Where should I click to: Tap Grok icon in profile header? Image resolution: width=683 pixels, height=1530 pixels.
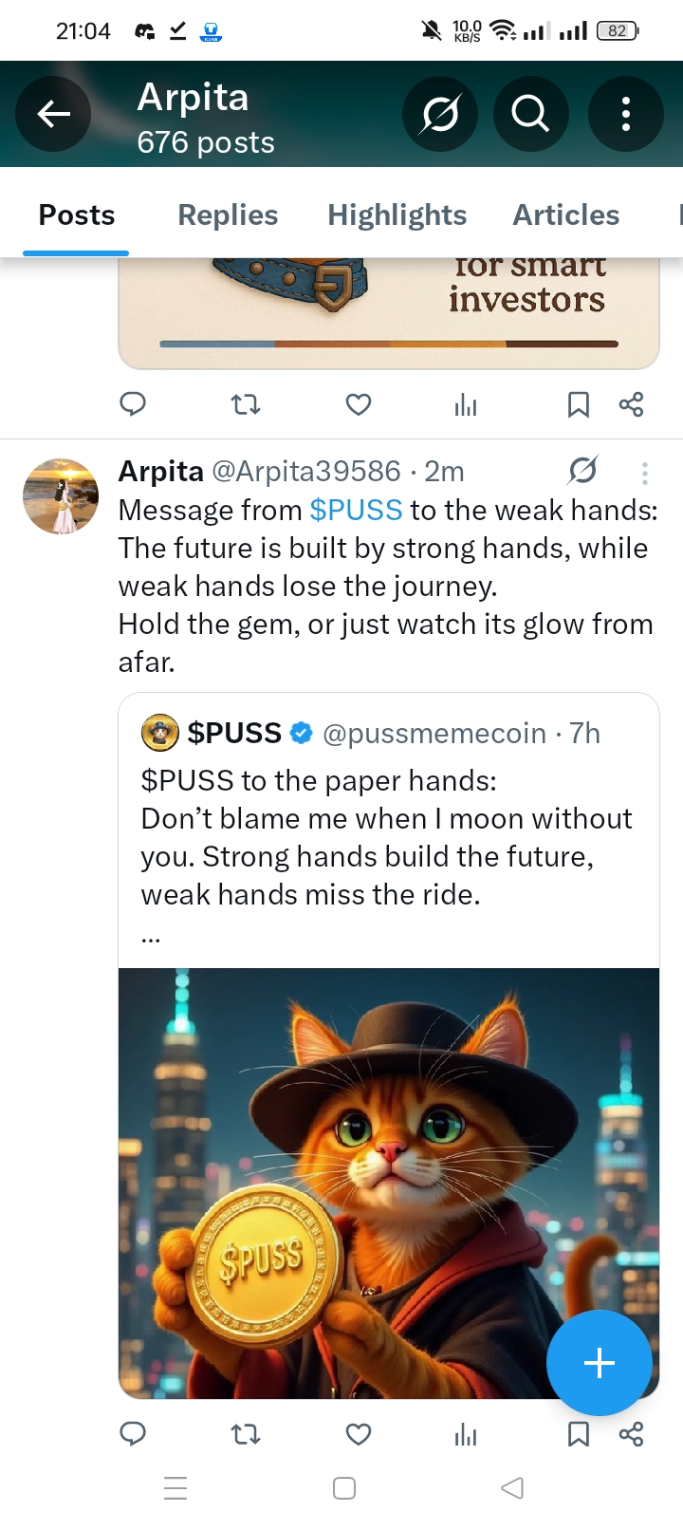(x=440, y=114)
